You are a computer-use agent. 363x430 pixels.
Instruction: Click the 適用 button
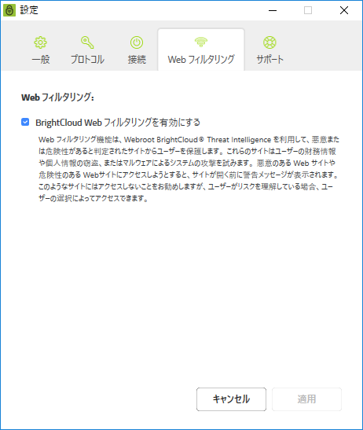point(306,399)
